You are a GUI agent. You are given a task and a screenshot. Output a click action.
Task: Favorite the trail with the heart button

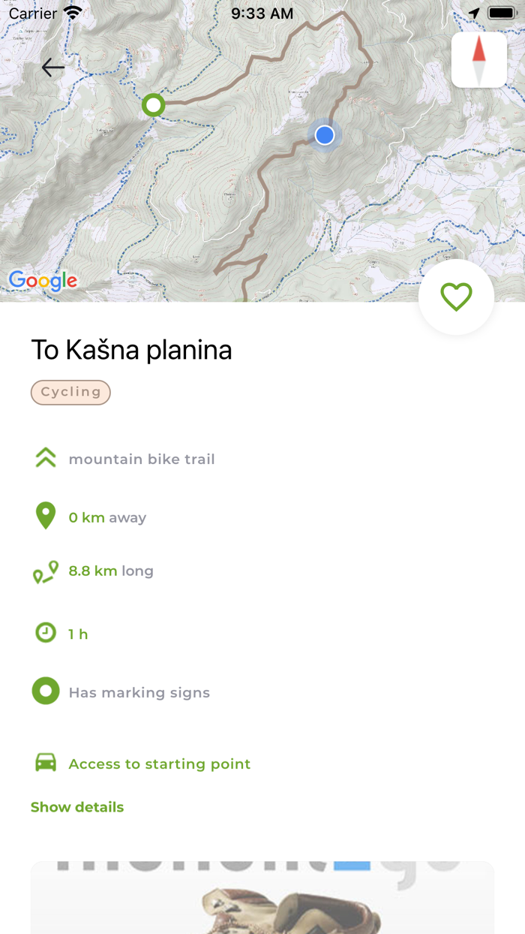click(x=456, y=297)
